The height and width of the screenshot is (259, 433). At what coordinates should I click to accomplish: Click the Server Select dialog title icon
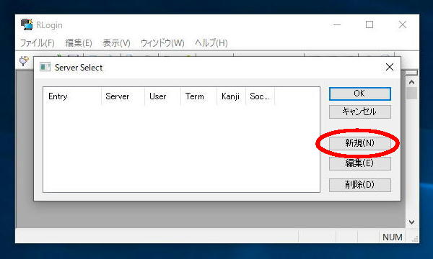[45, 67]
